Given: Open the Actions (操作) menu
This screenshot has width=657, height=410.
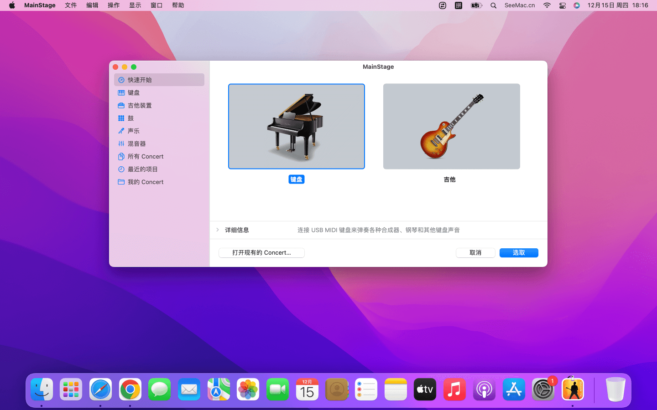Looking at the screenshot, I should tap(114, 5).
